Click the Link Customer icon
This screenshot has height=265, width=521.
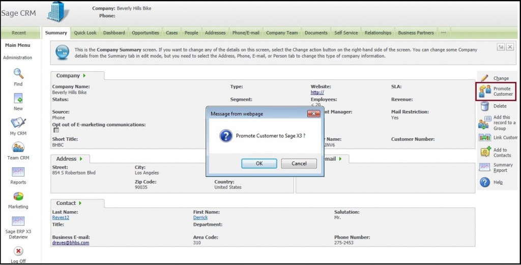[485, 137]
